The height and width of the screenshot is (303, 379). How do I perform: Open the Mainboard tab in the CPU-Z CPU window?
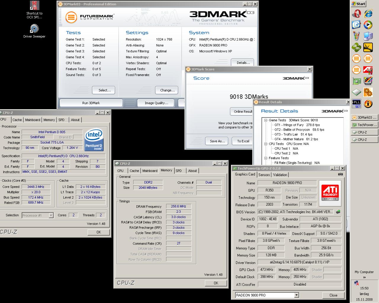click(x=33, y=120)
